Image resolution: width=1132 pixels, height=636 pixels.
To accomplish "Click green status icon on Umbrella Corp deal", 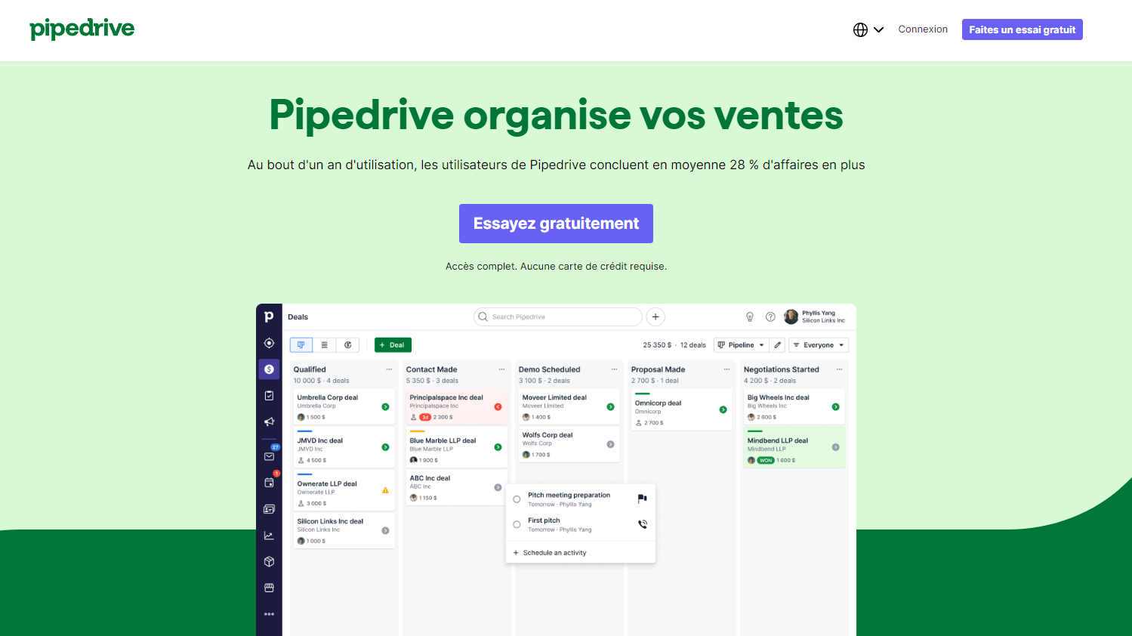I will point(385,407).
